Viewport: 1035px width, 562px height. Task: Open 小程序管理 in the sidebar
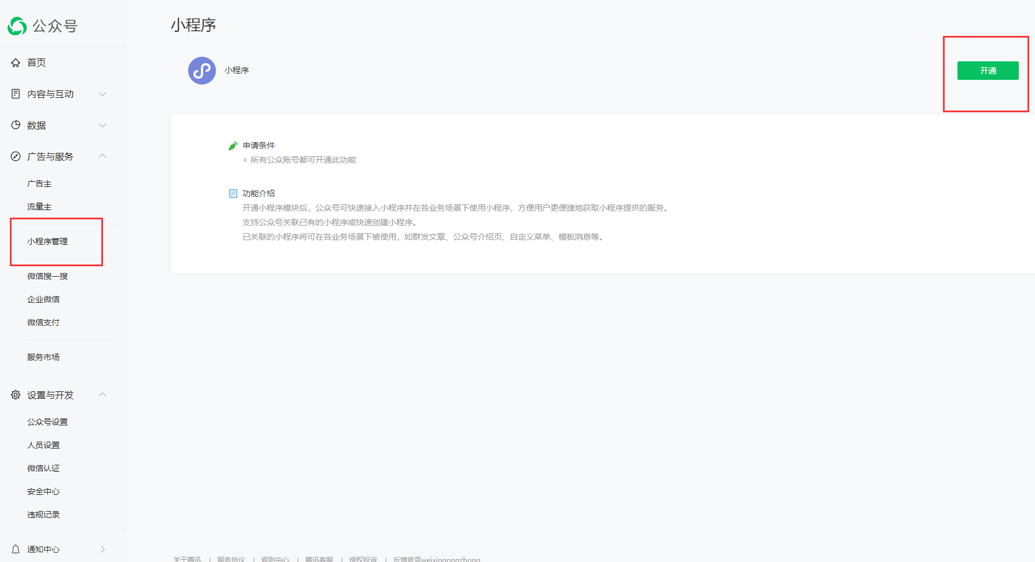click(x=47, y=241)
